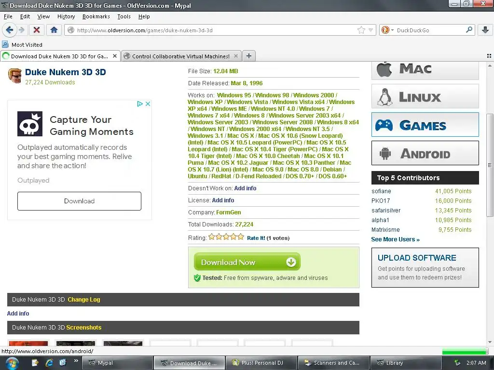Click the ad's Download button
The image size is (494, 370).
[x=80, y=201]
